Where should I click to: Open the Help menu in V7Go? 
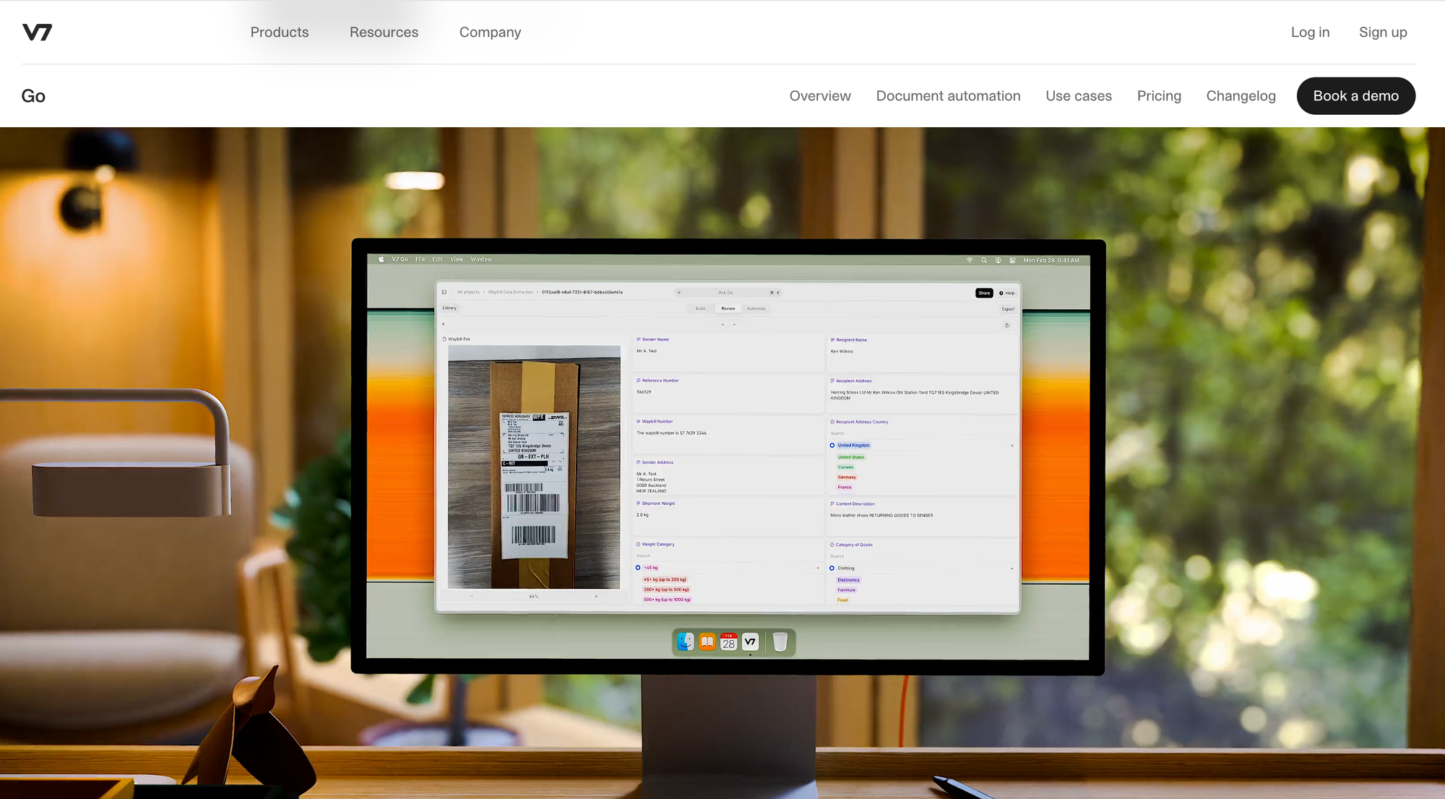1007,293
